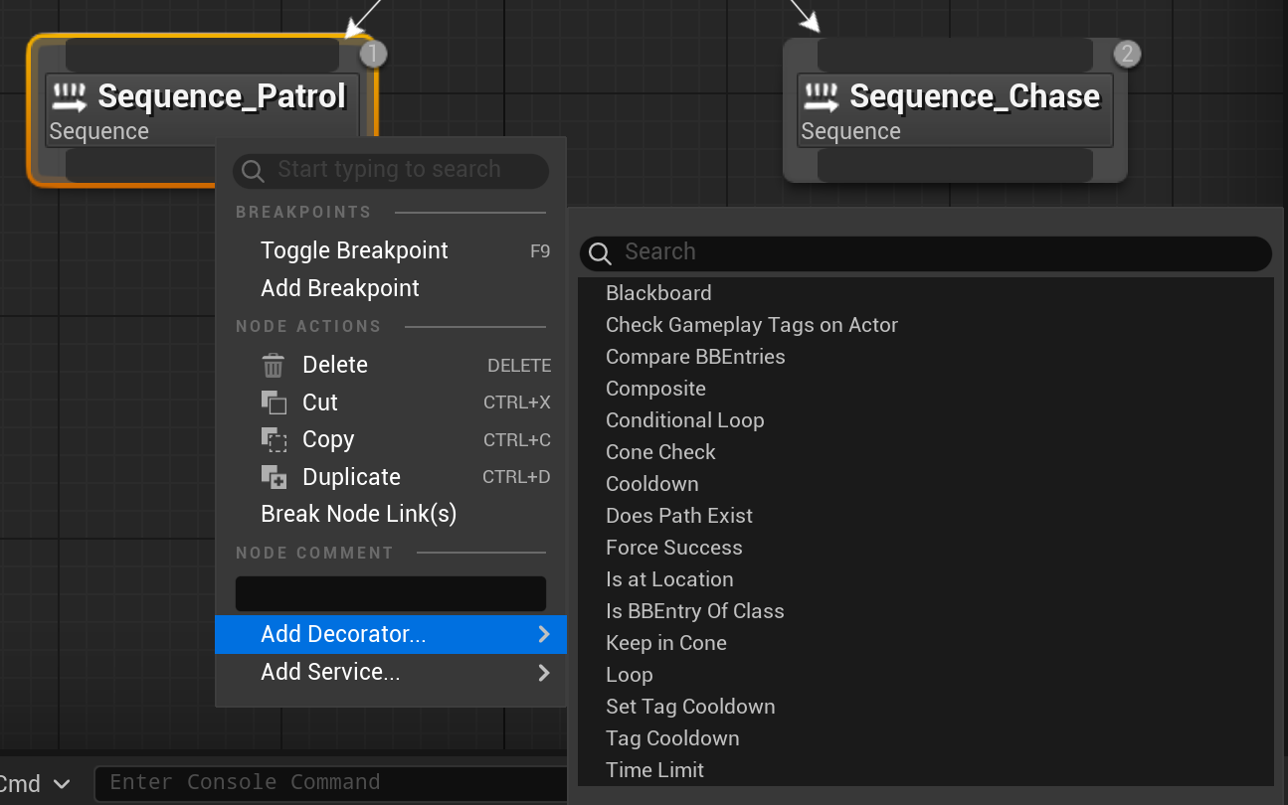Click the Node Comment text box
The image size is (1288, 805).
pyautogui.click(x=391, y=593)
